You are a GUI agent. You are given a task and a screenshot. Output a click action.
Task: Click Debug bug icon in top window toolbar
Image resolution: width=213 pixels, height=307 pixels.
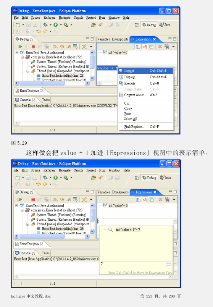(45, 25)
